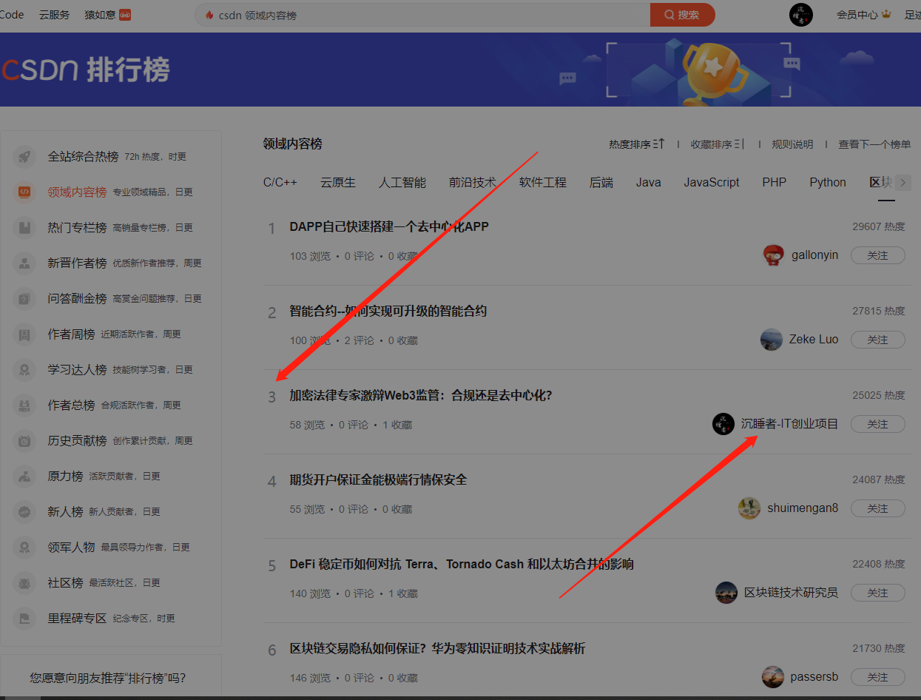Click the 会员中心 crown icon
Screen dimensions: 921x700
(886, 15)
